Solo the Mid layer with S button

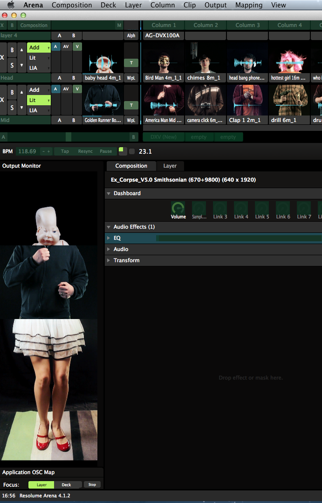pyautogui.click(x=12, y=107)
